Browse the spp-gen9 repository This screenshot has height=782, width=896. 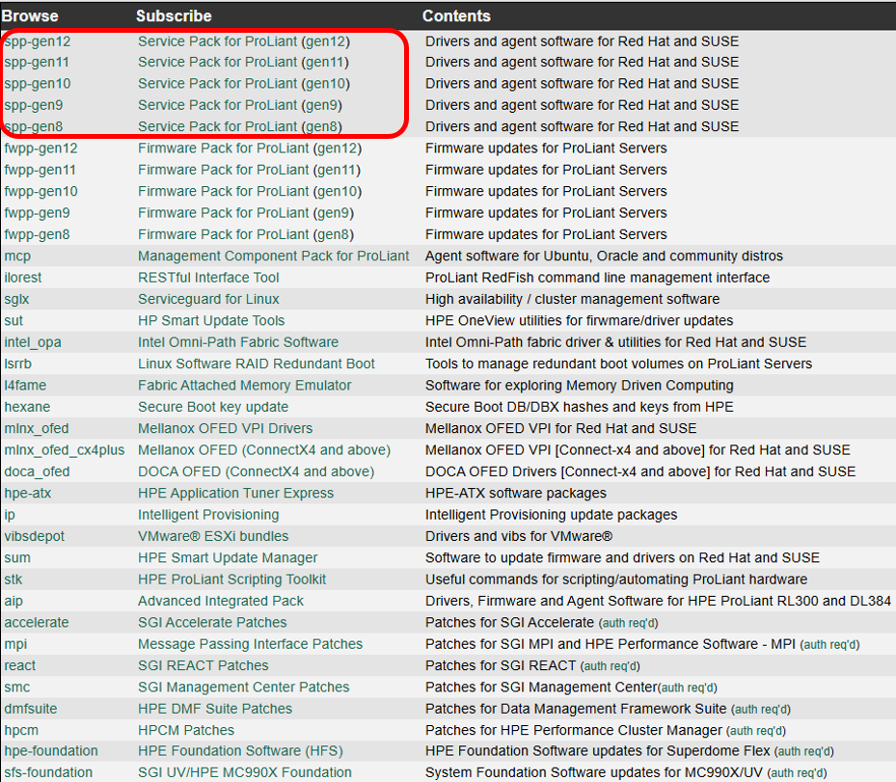tap(34, 106)
